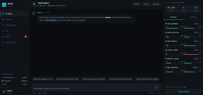Click the 3 Alerts stat card

pos(183,9)
